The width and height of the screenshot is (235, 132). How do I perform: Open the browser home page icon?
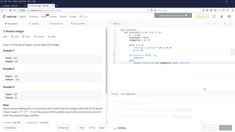[10, 10]
